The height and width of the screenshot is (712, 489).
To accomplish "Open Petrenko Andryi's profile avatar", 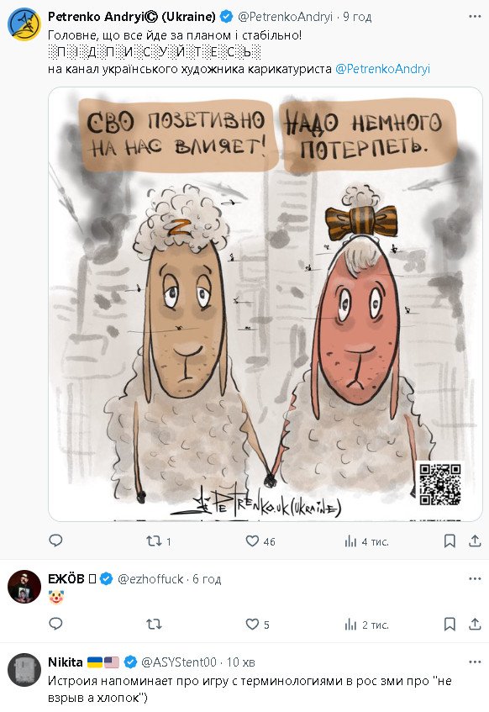I will pos(24,24).
